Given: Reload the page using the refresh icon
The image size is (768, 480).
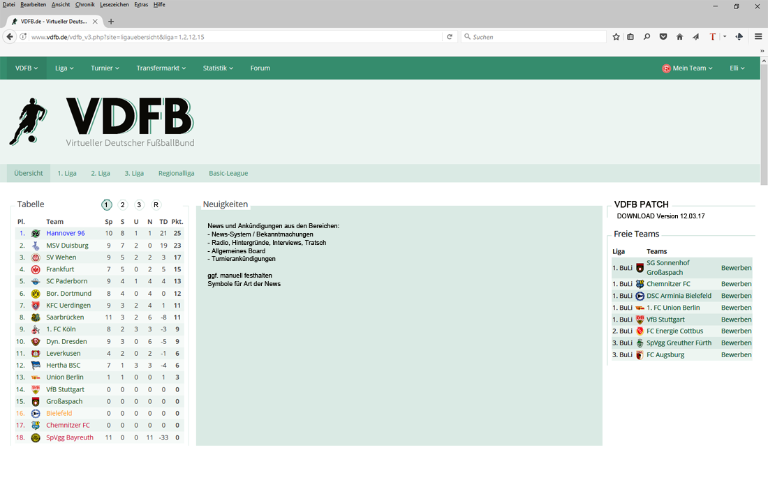Looking at the screenshot, I should point(450,37).
